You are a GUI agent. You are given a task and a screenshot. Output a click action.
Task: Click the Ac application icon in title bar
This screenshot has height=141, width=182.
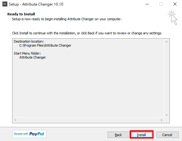click(5, 4)
